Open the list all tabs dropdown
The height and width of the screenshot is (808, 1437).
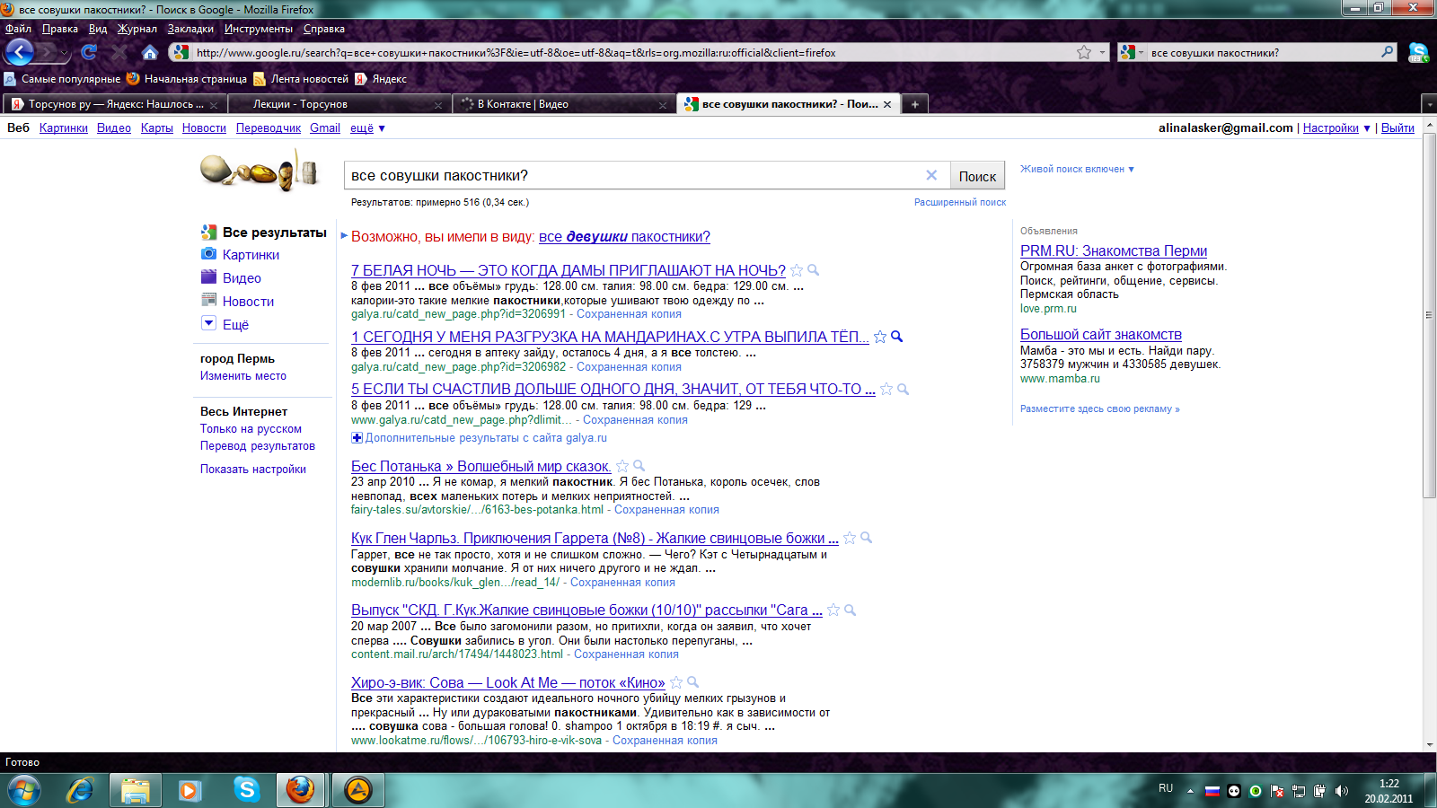coord(1429,104)
